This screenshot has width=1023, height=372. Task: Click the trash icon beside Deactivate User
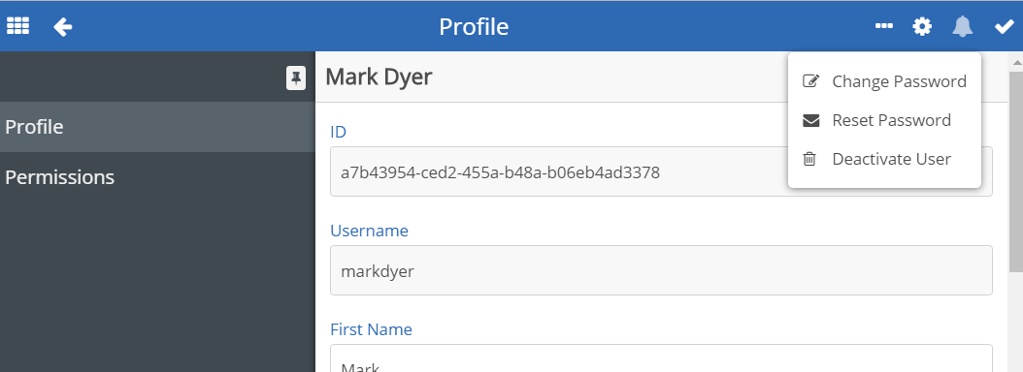[809, 159]
